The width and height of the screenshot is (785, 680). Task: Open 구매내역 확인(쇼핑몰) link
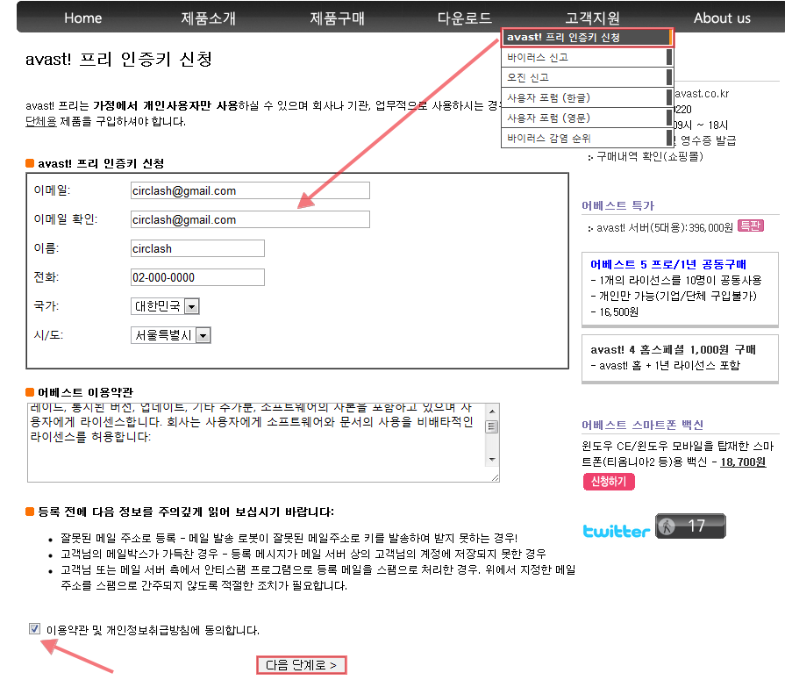tap(649, 157)
